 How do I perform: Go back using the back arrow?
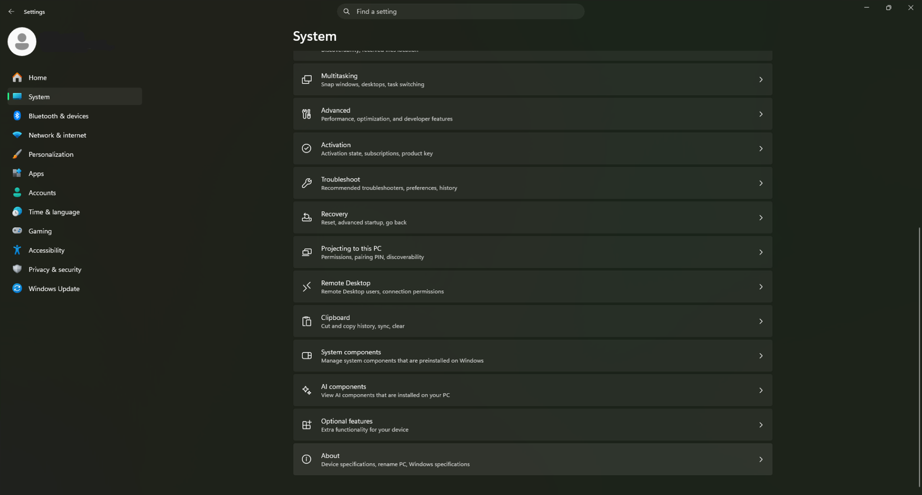pos(11,11)
